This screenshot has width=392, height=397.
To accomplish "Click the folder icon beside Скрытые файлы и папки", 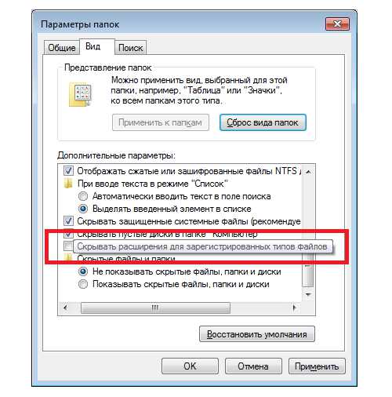I will click(68, 258).
